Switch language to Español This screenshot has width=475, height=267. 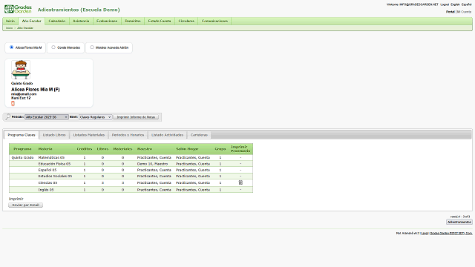pos(467,4)
